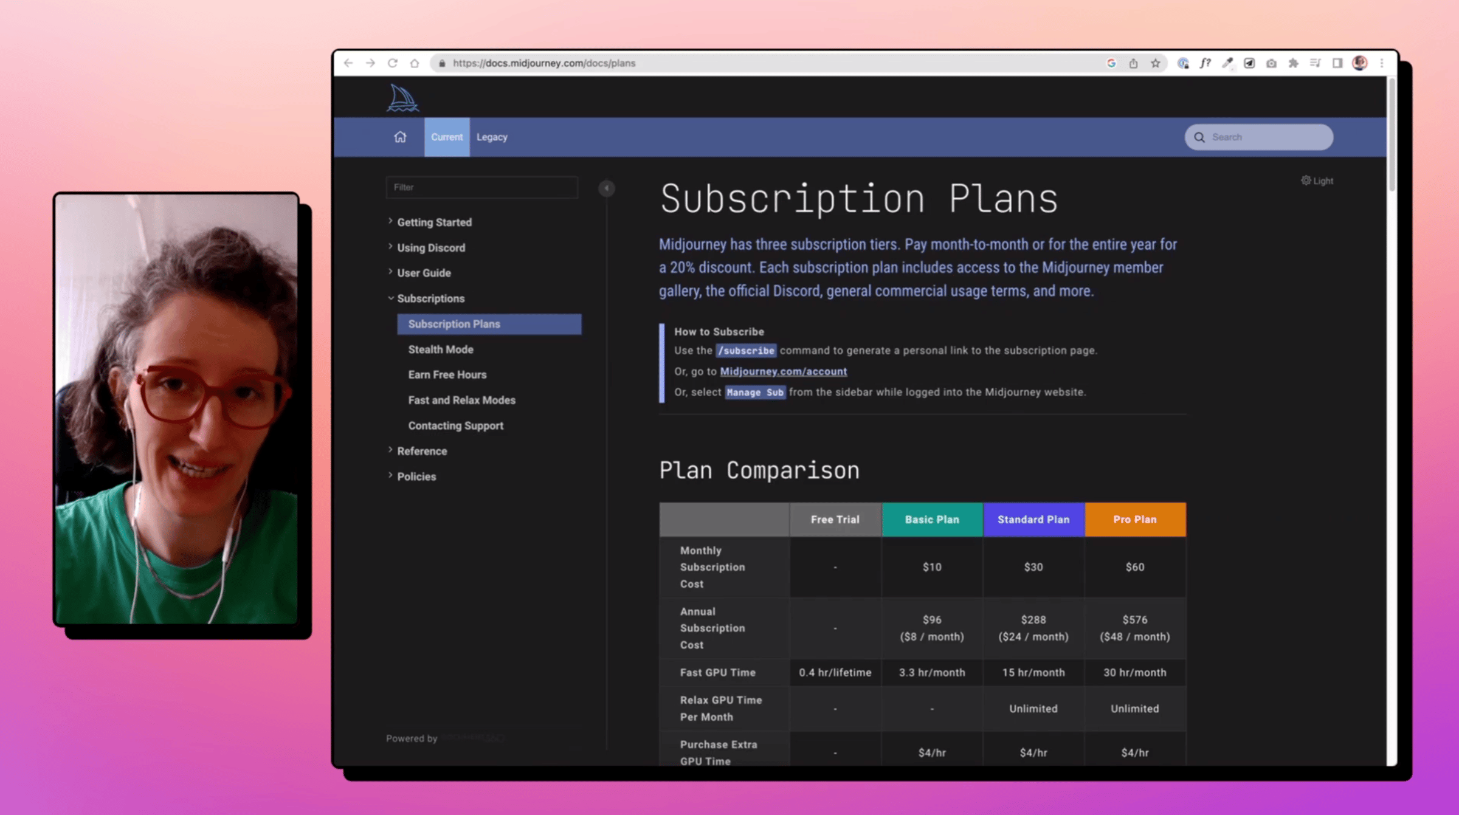Collapse the sidebar with arrow button
Screen dimensions: 1459x815
(x=606, y=188)
